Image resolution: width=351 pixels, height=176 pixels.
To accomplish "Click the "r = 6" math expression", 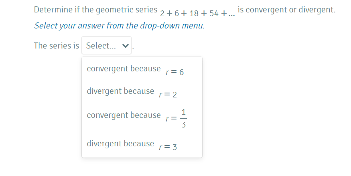I will [x=175, y=73].
